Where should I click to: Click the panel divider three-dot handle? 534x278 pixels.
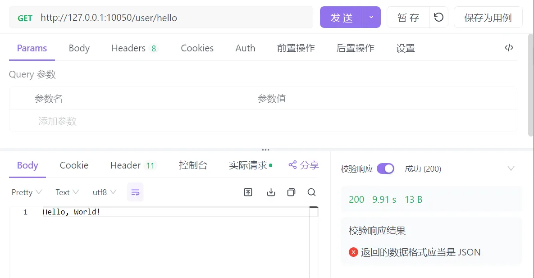[x=265, y=150]
